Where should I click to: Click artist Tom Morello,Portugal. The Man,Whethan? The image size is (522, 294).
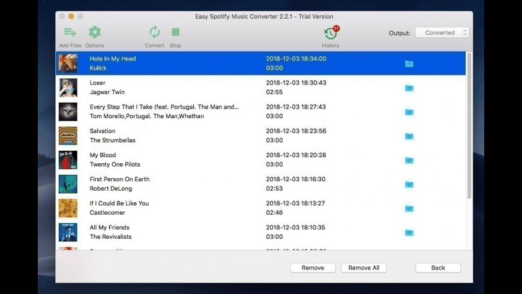(x=147, y=116)
